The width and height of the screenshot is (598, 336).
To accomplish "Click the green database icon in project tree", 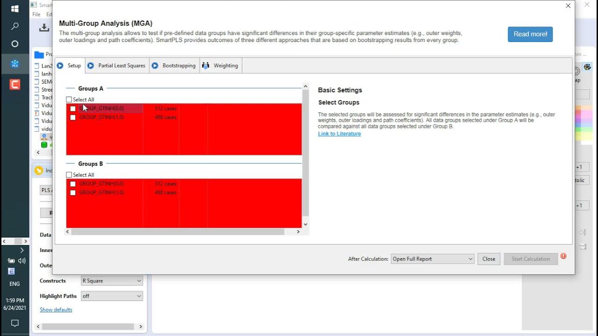I will 44,145.
